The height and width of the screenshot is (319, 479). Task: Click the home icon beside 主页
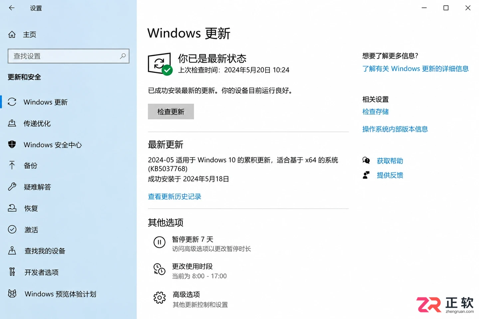[12, 35]
